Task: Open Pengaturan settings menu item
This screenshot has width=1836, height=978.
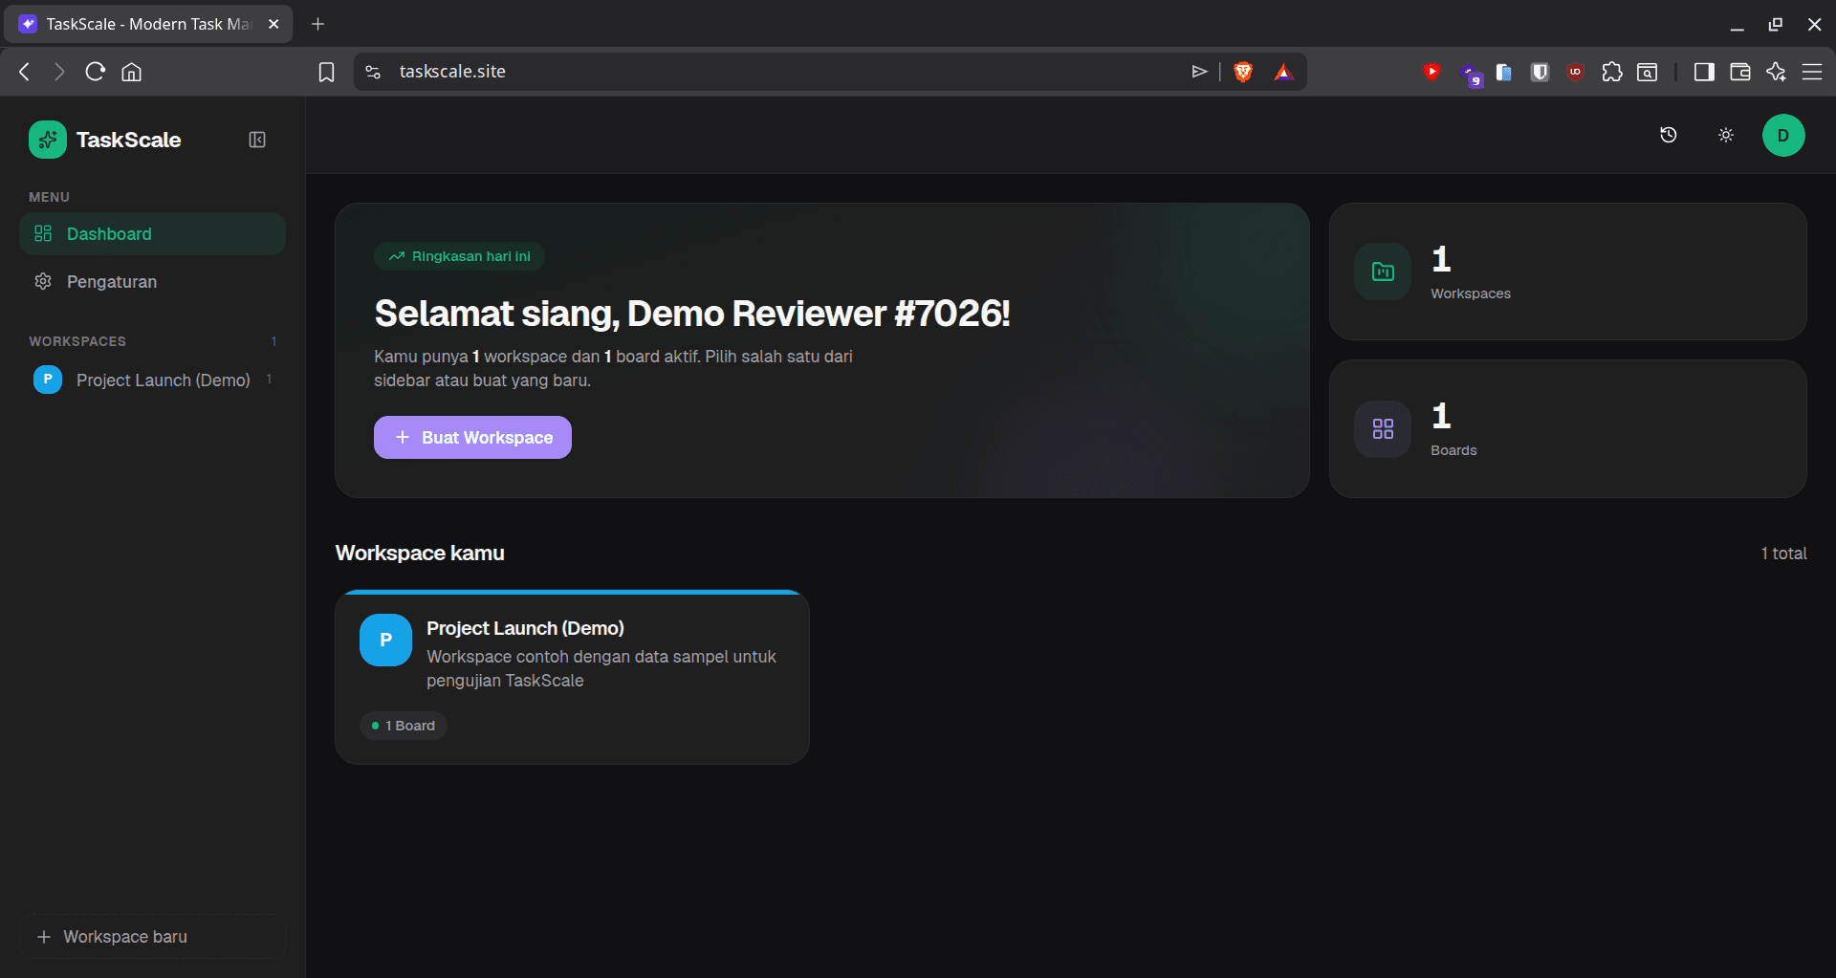Action: pyautogui.click(x=152, y=282)
